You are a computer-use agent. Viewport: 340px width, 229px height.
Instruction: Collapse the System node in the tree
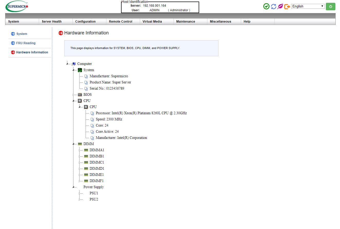point(73,70)
